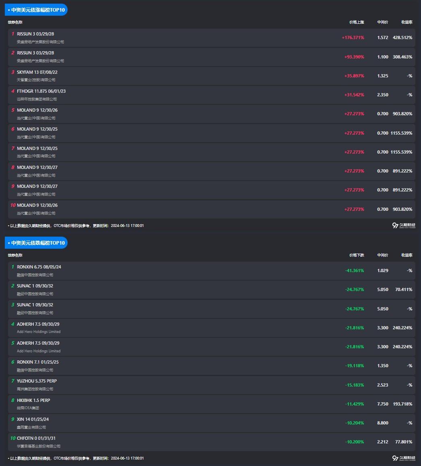
Task: Click the 收益率 column header in gainers table
Action: pyautogui.click(x=407, y=22)
